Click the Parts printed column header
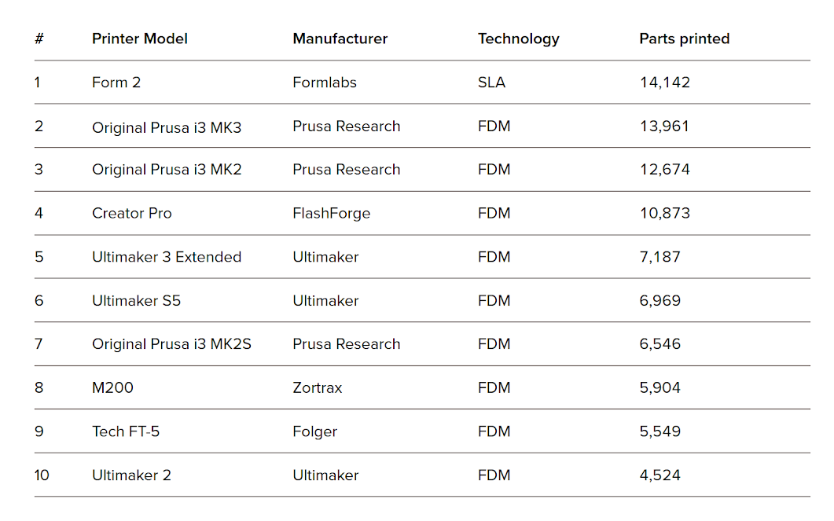834x521 pixels. click(x=685, y=39)
